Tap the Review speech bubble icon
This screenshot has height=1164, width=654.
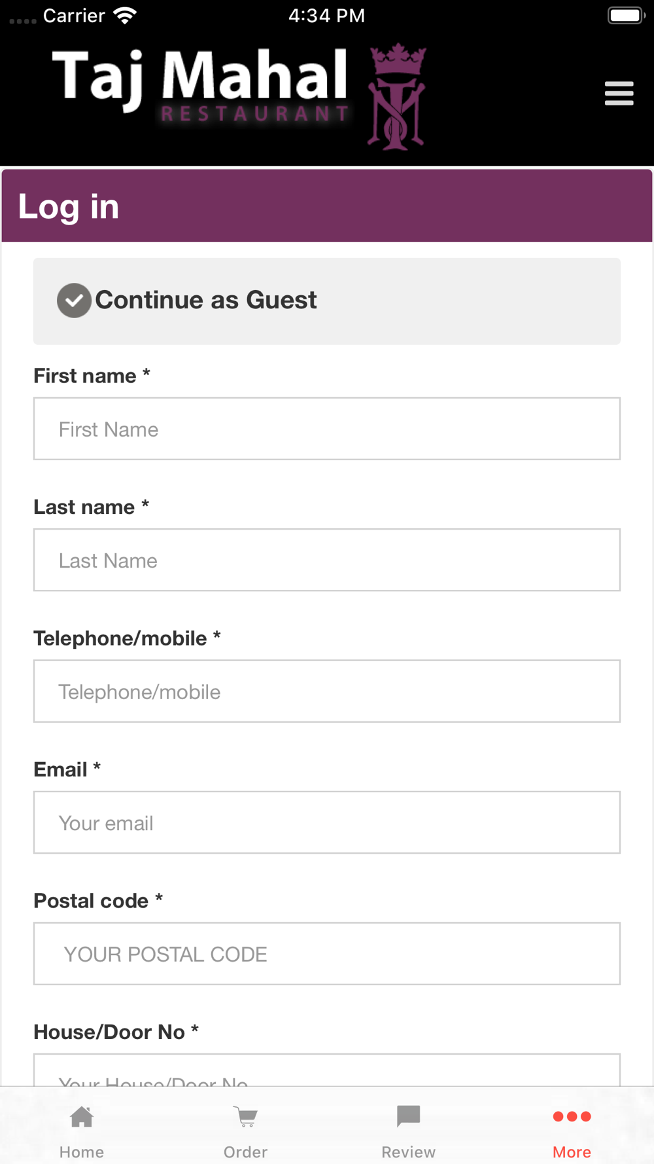pyautogui.click(x=409, y=1117)
